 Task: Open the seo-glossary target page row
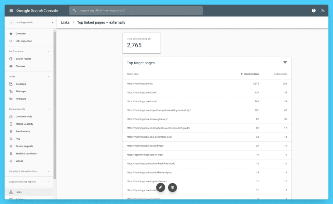click(207, 120)
